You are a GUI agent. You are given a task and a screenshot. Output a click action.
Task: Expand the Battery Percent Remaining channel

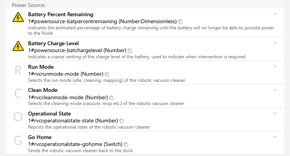coord(275,14)
